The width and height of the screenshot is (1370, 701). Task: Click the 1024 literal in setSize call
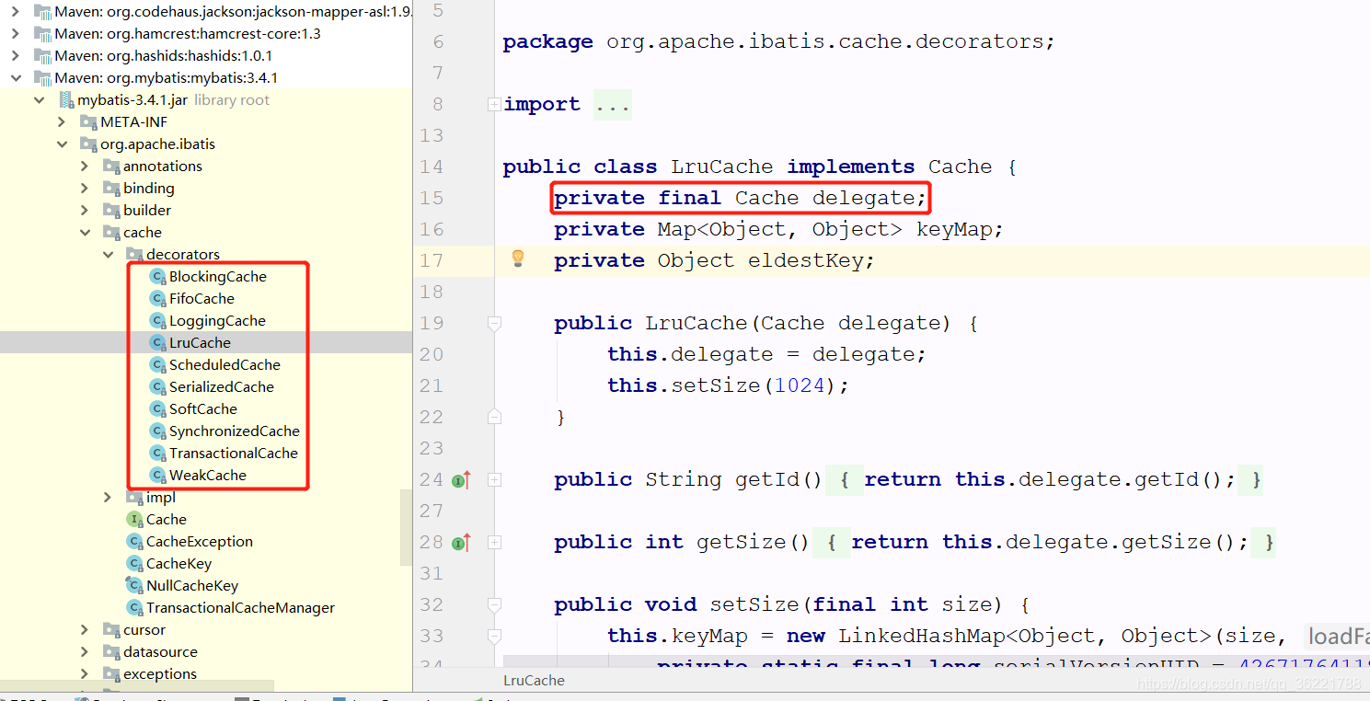click(x=800, y=385)
